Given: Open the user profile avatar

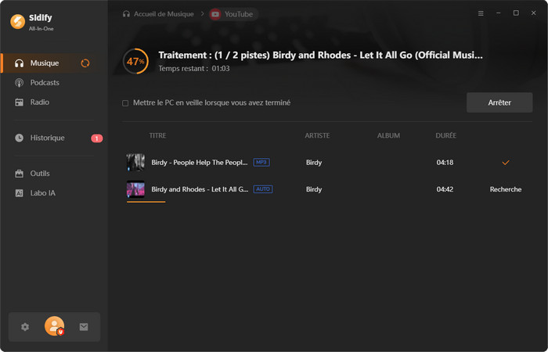Looking at the screenshot, I should pyautogui.click(x=55, y=326).
